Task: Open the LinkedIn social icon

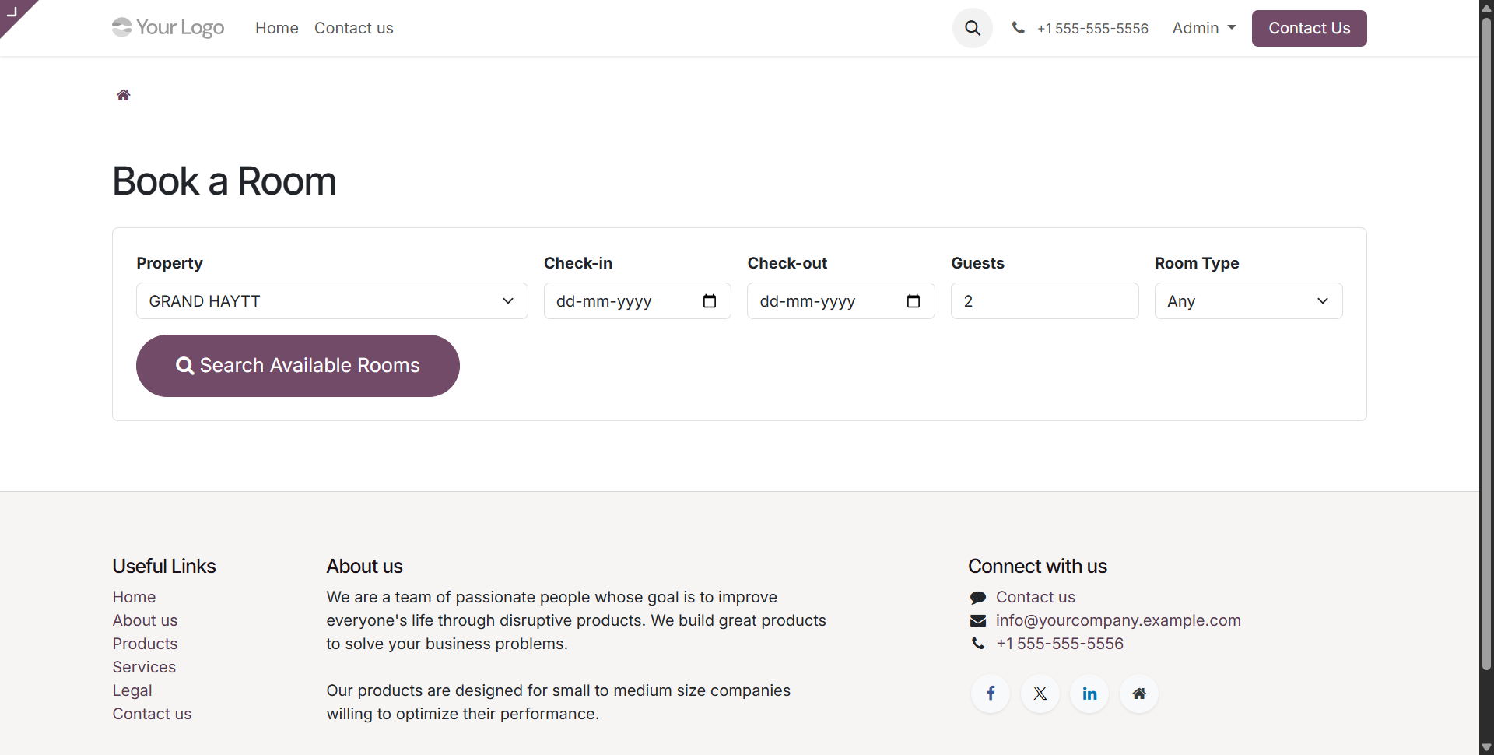Action: click(1089, 694)
